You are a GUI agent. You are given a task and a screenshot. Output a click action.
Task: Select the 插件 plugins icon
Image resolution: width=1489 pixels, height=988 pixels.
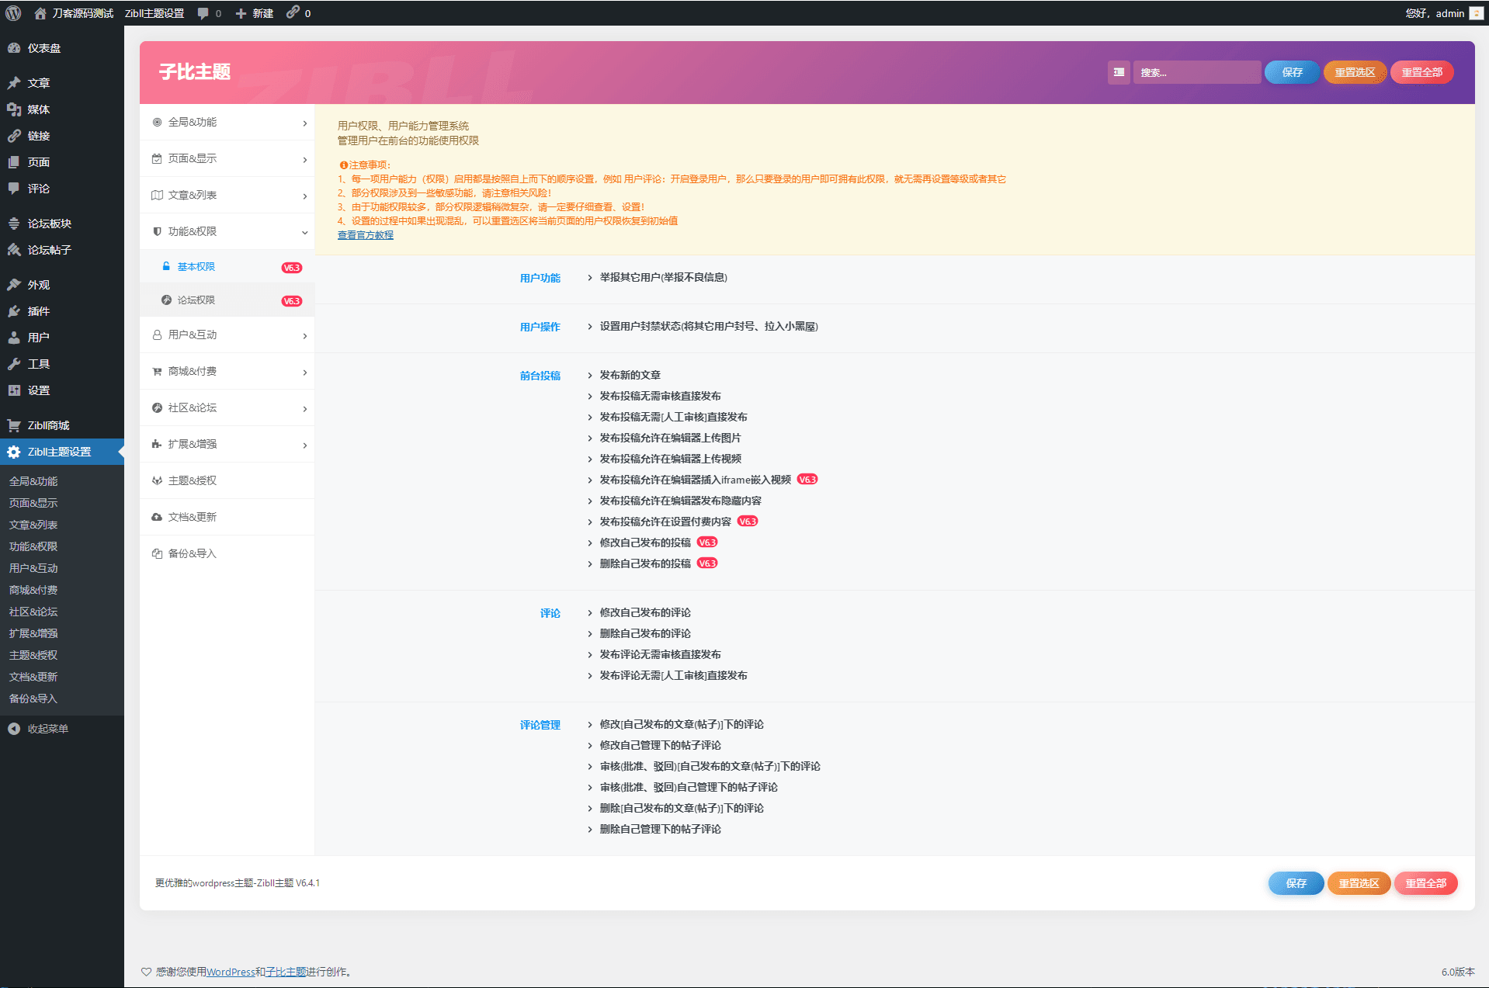point(15,311)
